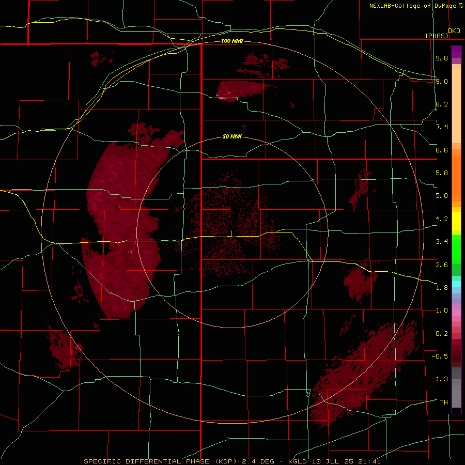Pick the orange segment of the color scale
The width and height of the screenshot is (465, 465).
click(456, 178)
